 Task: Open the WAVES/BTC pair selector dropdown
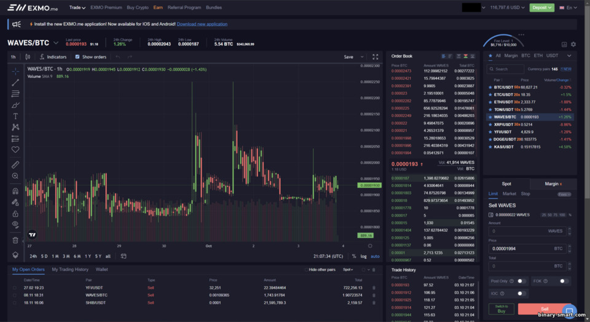[x=56, y=43]
